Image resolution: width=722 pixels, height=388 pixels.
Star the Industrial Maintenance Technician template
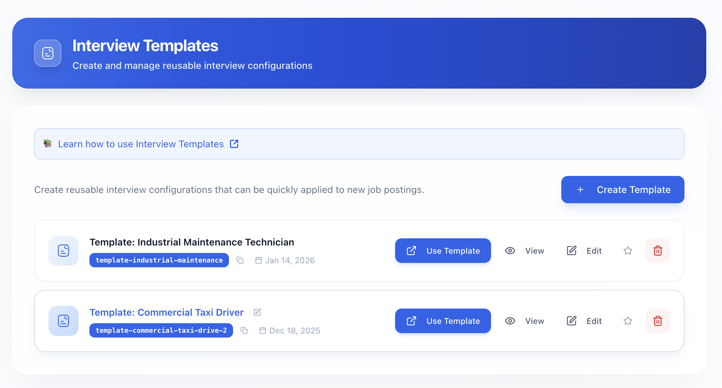(627, 251)
